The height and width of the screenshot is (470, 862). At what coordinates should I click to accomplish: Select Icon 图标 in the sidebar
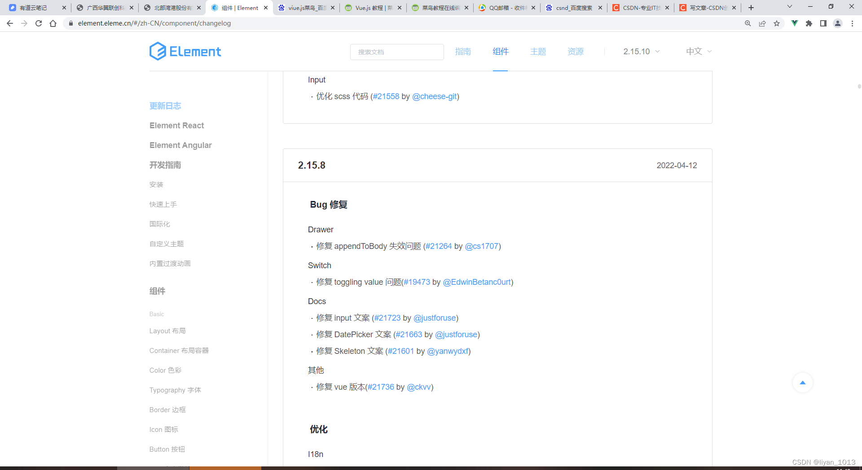(x=163, y=429)
